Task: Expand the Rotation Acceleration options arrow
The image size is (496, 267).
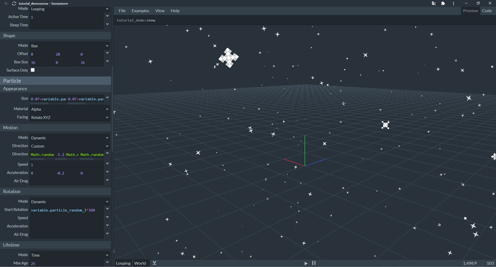Action: click(x=107, y=225)
